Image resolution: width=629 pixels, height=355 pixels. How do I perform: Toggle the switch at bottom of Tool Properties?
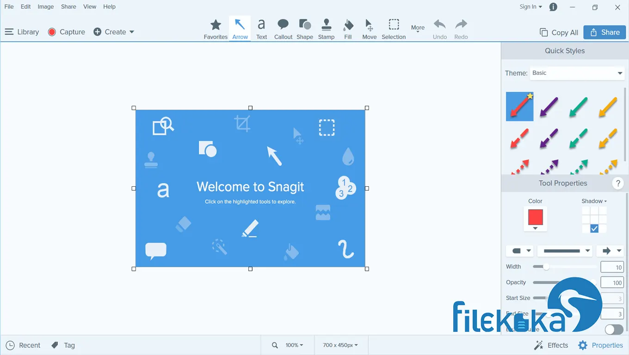[x=614, y=329]
